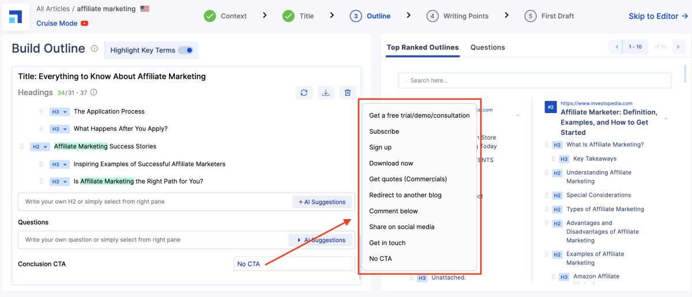Click AI Suggestions button for H2 headings
692x297 pixels.
click(x=322, y=202)
